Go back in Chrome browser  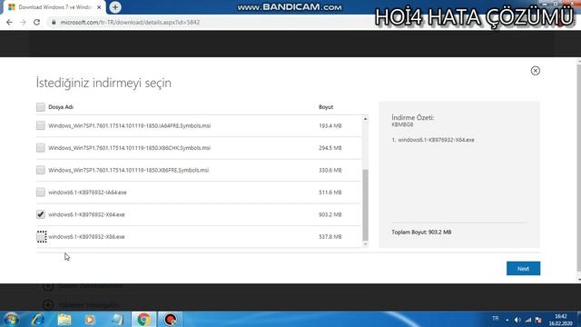click(9, 22)
